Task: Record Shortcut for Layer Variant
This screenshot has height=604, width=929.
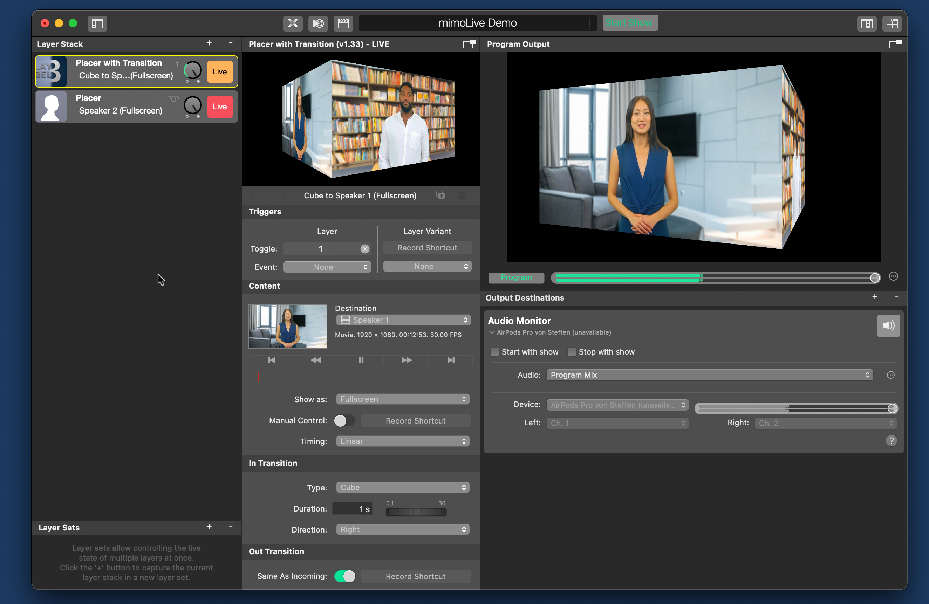Action: pos(427,248)
